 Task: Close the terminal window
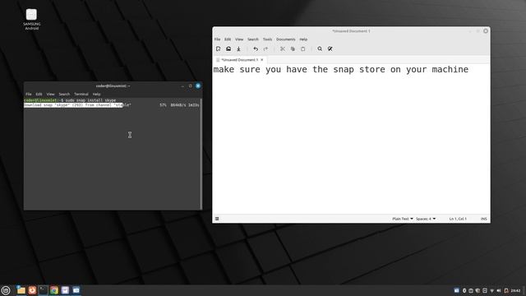[198, 86]
